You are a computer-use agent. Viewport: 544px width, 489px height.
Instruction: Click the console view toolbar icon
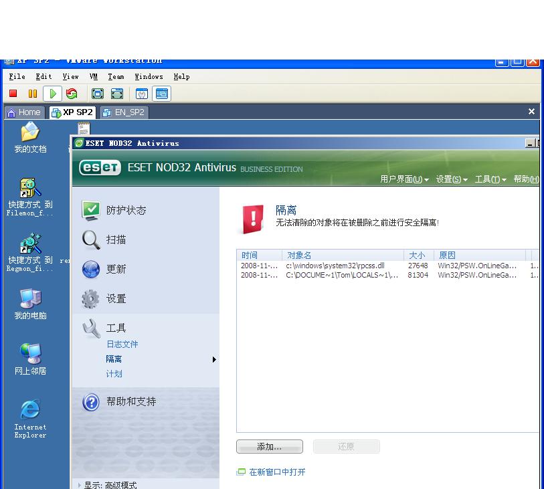coord(162,93)
